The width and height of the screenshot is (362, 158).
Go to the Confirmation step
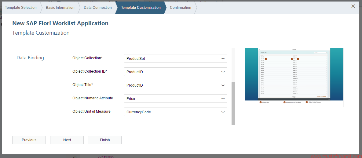tap(181, 8)
